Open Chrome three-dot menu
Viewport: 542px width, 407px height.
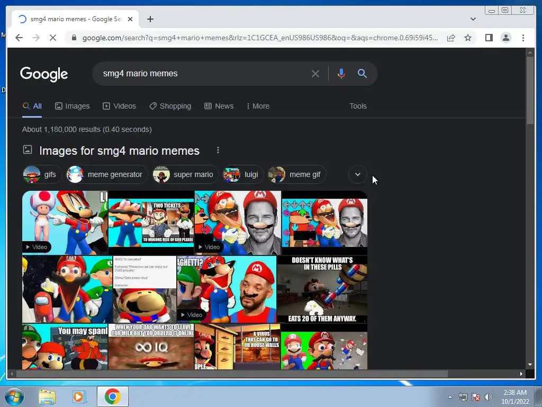[x=523, y=38]
